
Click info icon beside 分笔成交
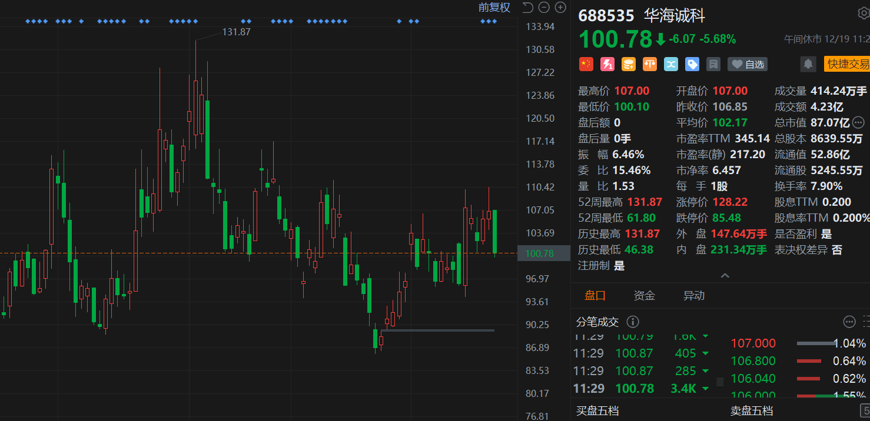click(x=633, y=322)
